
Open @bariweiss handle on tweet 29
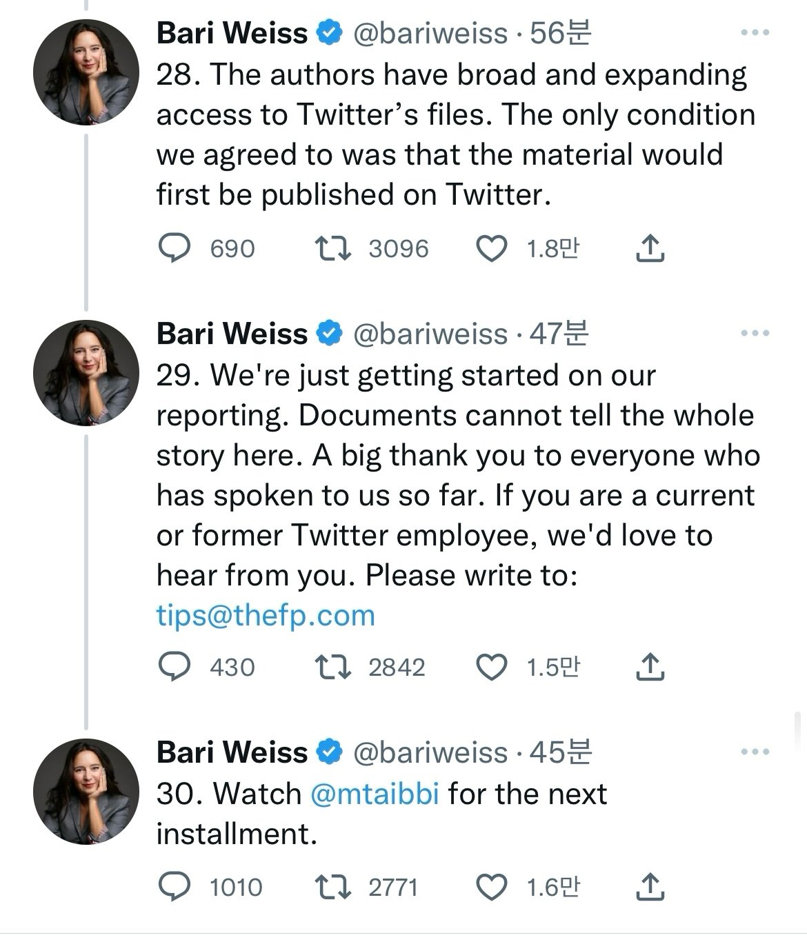pyautogui.click(x=430, y=334)
